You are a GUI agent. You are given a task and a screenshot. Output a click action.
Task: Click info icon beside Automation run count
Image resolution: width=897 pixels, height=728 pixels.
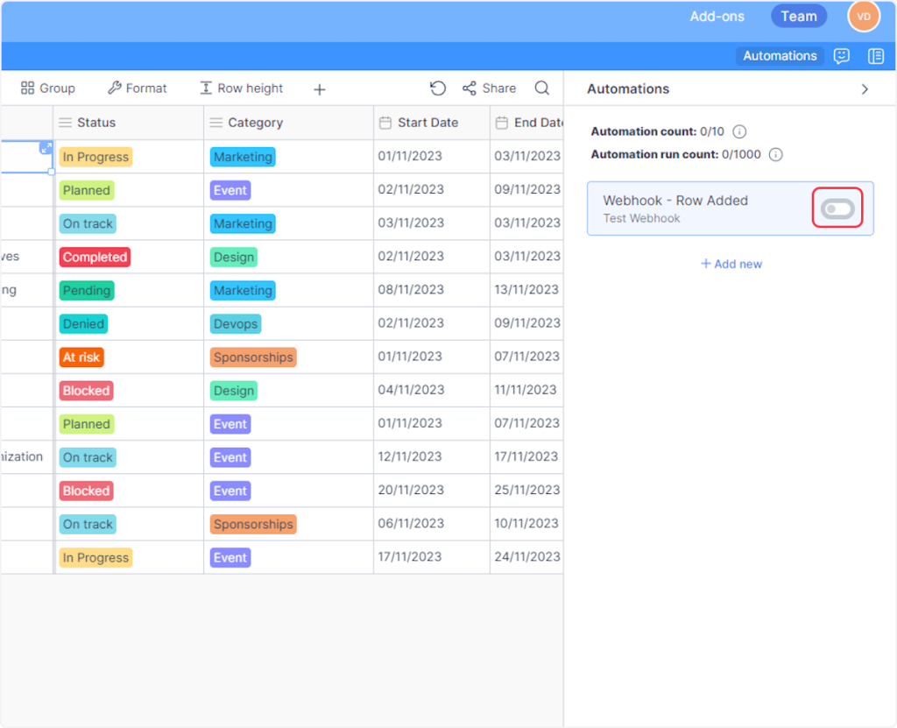pos(775,155)
